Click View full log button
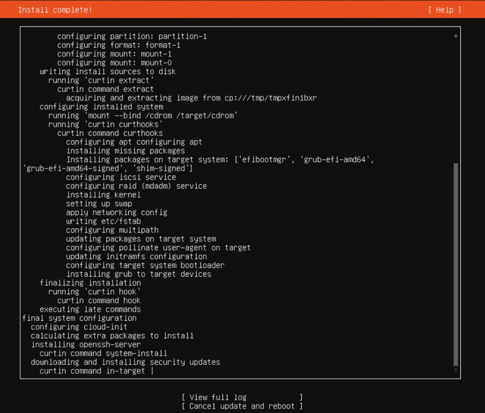The width and height of the screenshot is (485, 413). (242, 397)
